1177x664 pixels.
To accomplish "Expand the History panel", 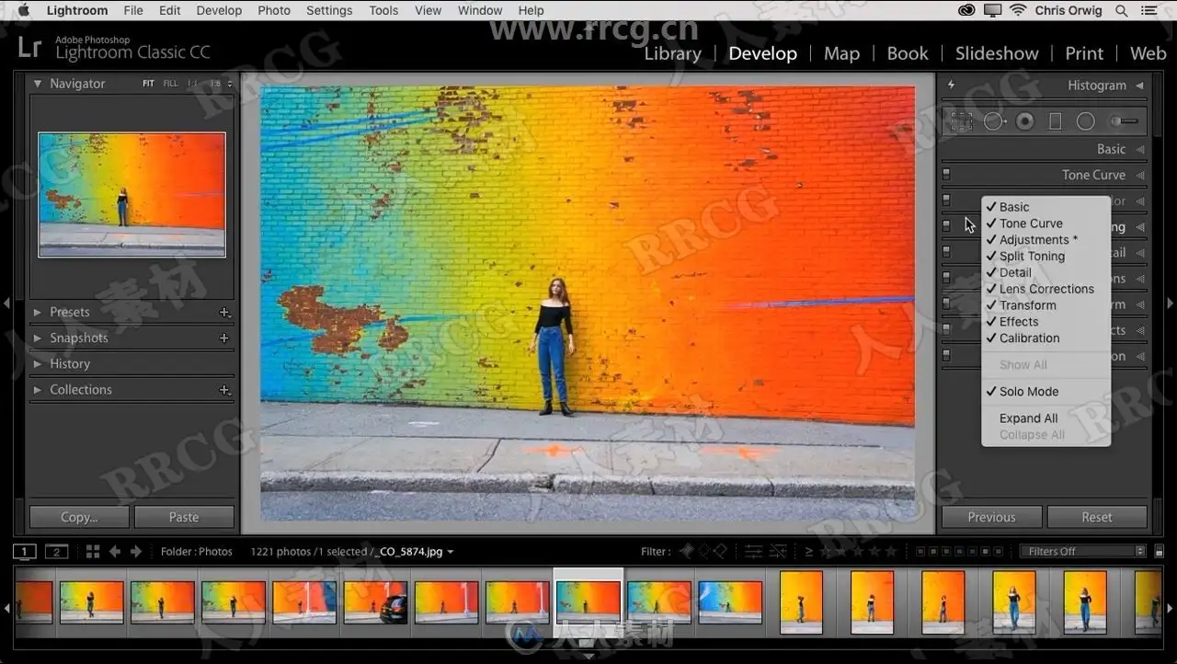I will click(x=38, y=364).
